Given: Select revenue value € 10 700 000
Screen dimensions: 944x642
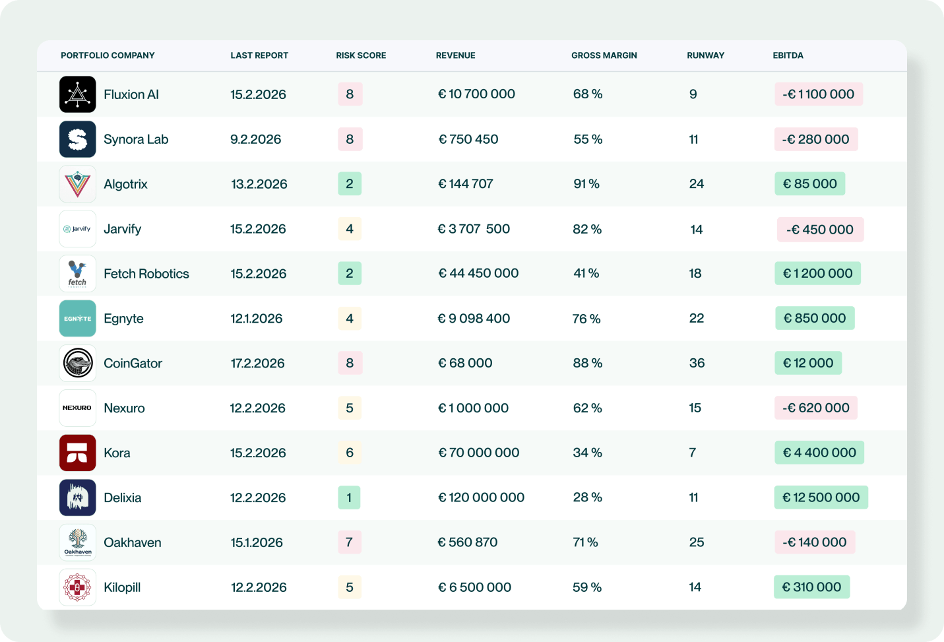Looking at the screenshot, I should pos(476,94).
